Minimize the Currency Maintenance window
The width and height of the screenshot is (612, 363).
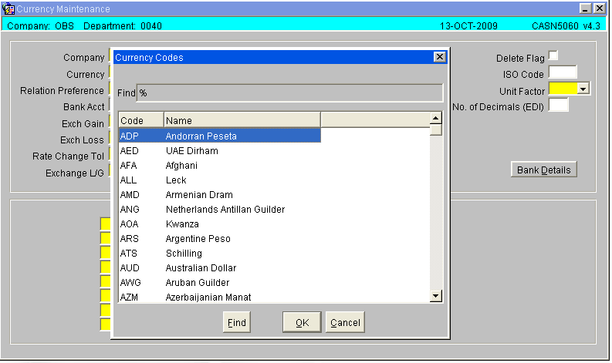pos(585,8)
